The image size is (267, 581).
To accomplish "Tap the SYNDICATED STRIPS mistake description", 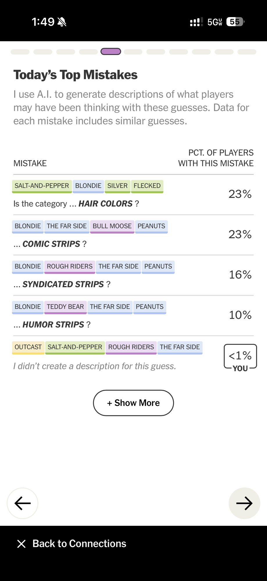I will [x=63, y=284].
